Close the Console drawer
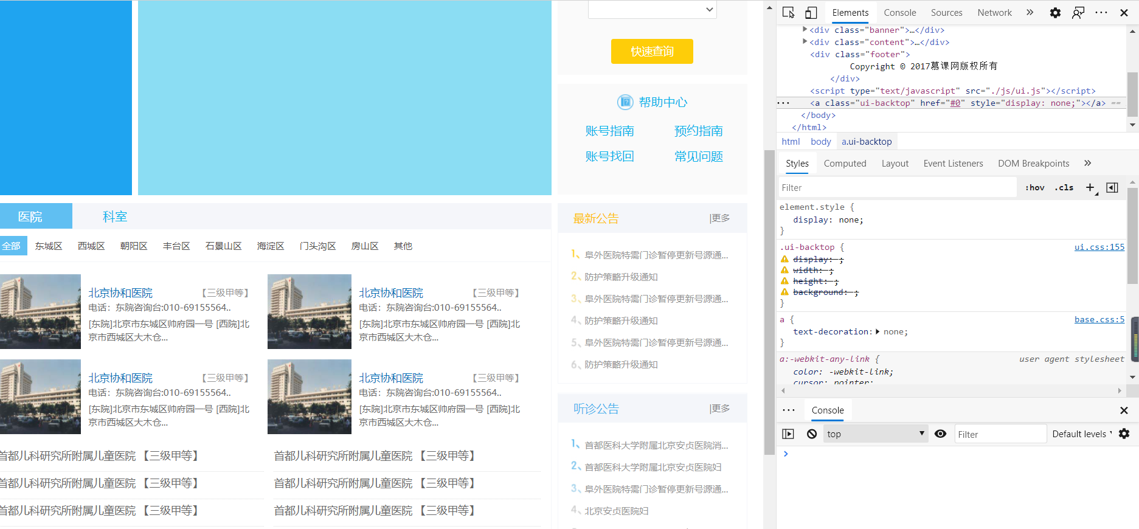Viewport: 1139px width, 529px height. (1124, 410)
